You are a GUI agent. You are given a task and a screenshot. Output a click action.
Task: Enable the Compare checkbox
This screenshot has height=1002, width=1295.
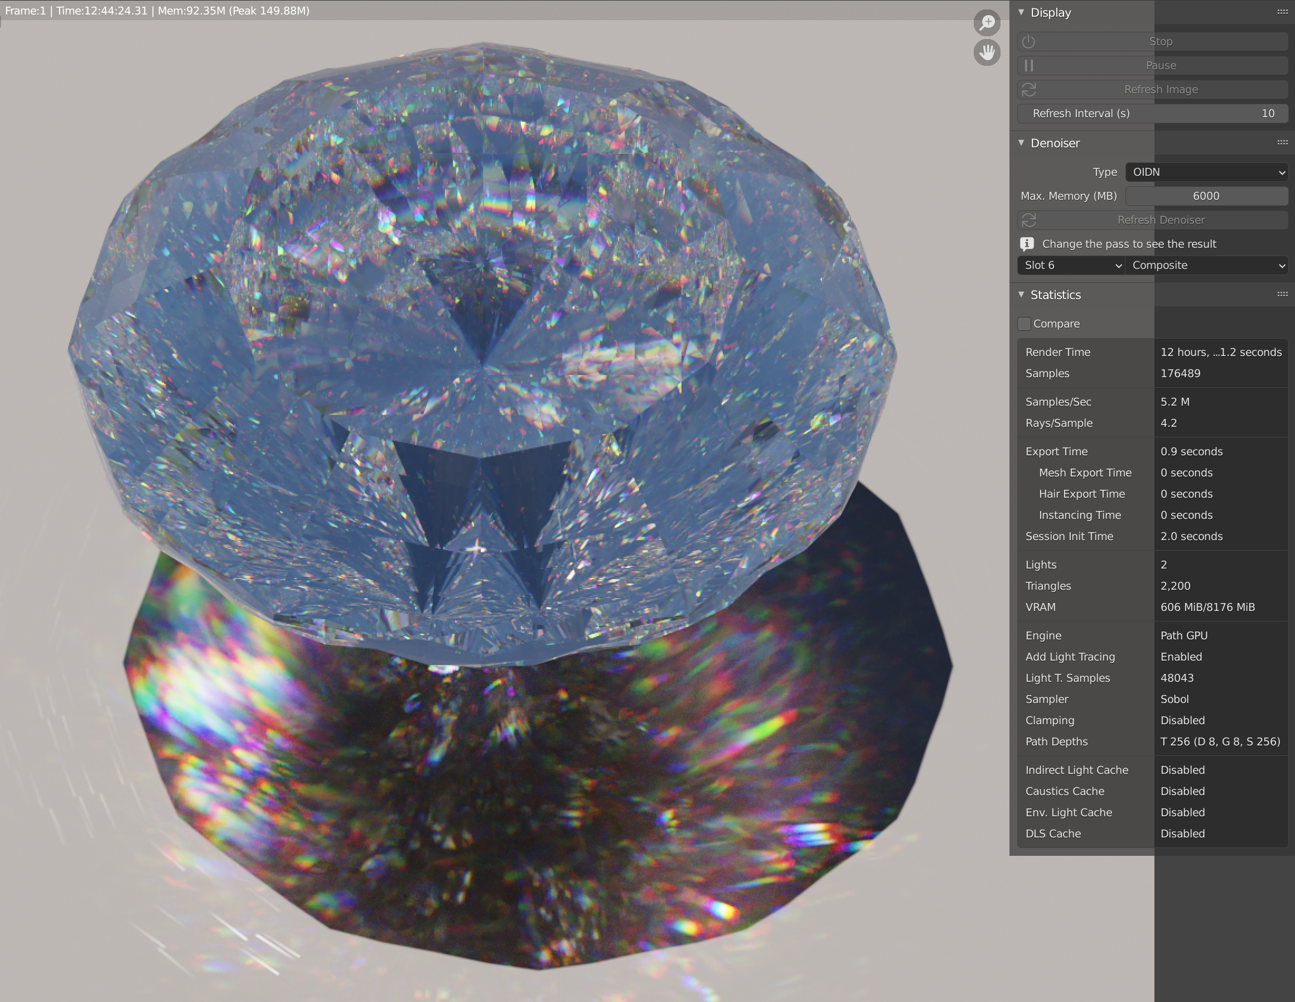[x=1024, y=324]
